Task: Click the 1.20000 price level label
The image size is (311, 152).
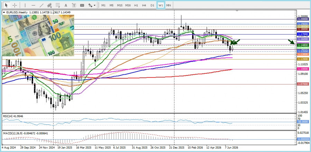Action: click(303, 19)
